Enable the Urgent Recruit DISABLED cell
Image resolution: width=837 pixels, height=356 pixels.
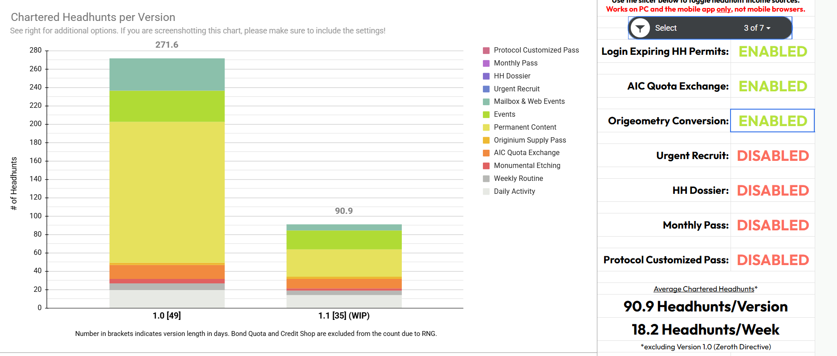[x=772, y=156]
